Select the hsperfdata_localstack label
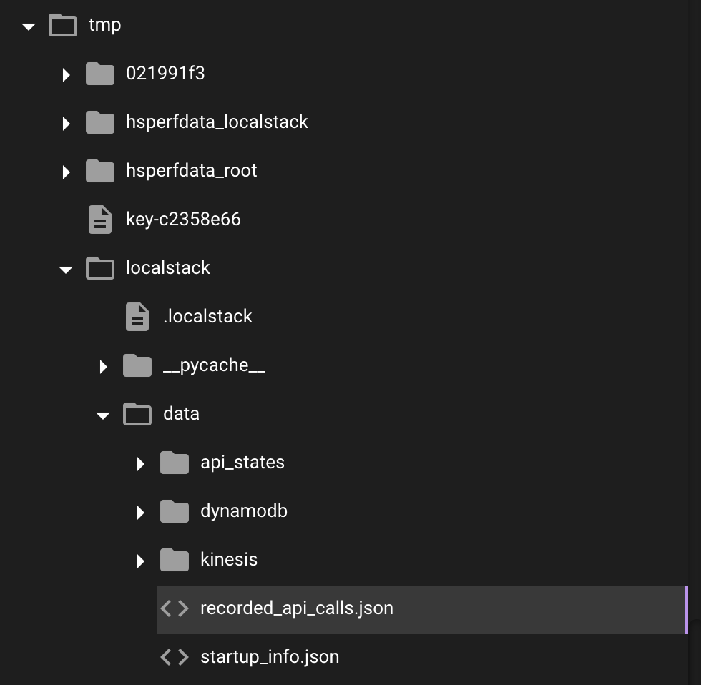 click(217, 122)
